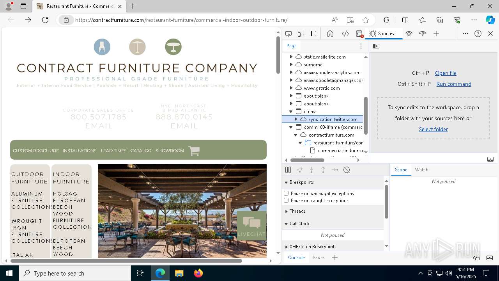This screenshot has width=499, height=281.
Task: Click the Step icon in debugger toolbar
Action: [335, 170]
